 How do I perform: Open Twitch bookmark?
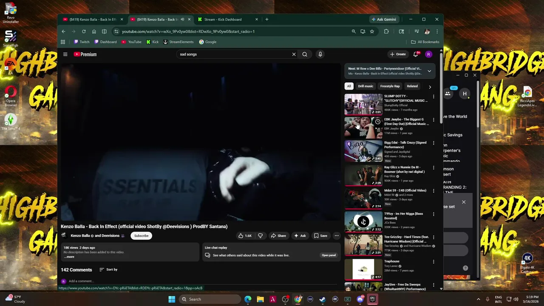click(82, 42)
